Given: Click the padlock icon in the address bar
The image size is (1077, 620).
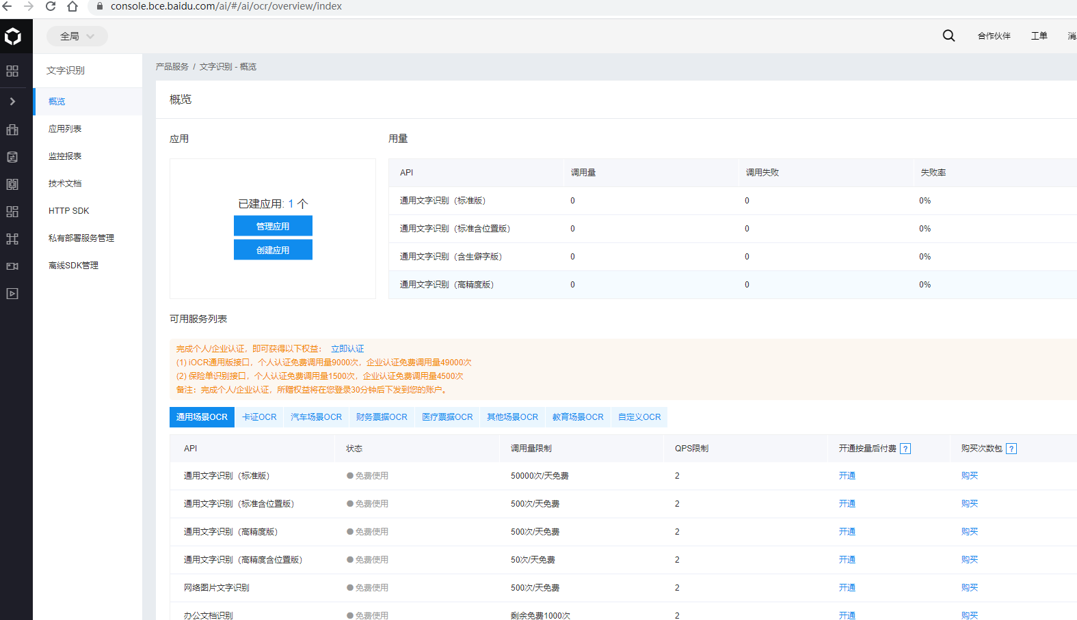Looking at the screenshot, I should click(100, 6).
